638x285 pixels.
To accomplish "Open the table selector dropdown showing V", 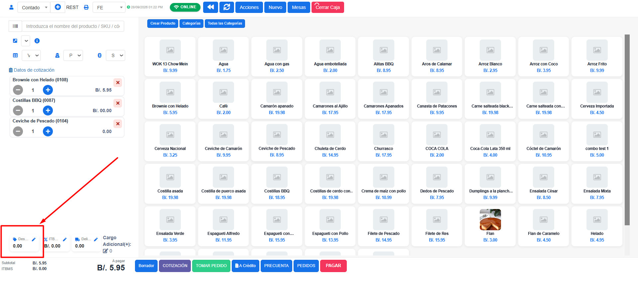I will (x=32, y=55).
